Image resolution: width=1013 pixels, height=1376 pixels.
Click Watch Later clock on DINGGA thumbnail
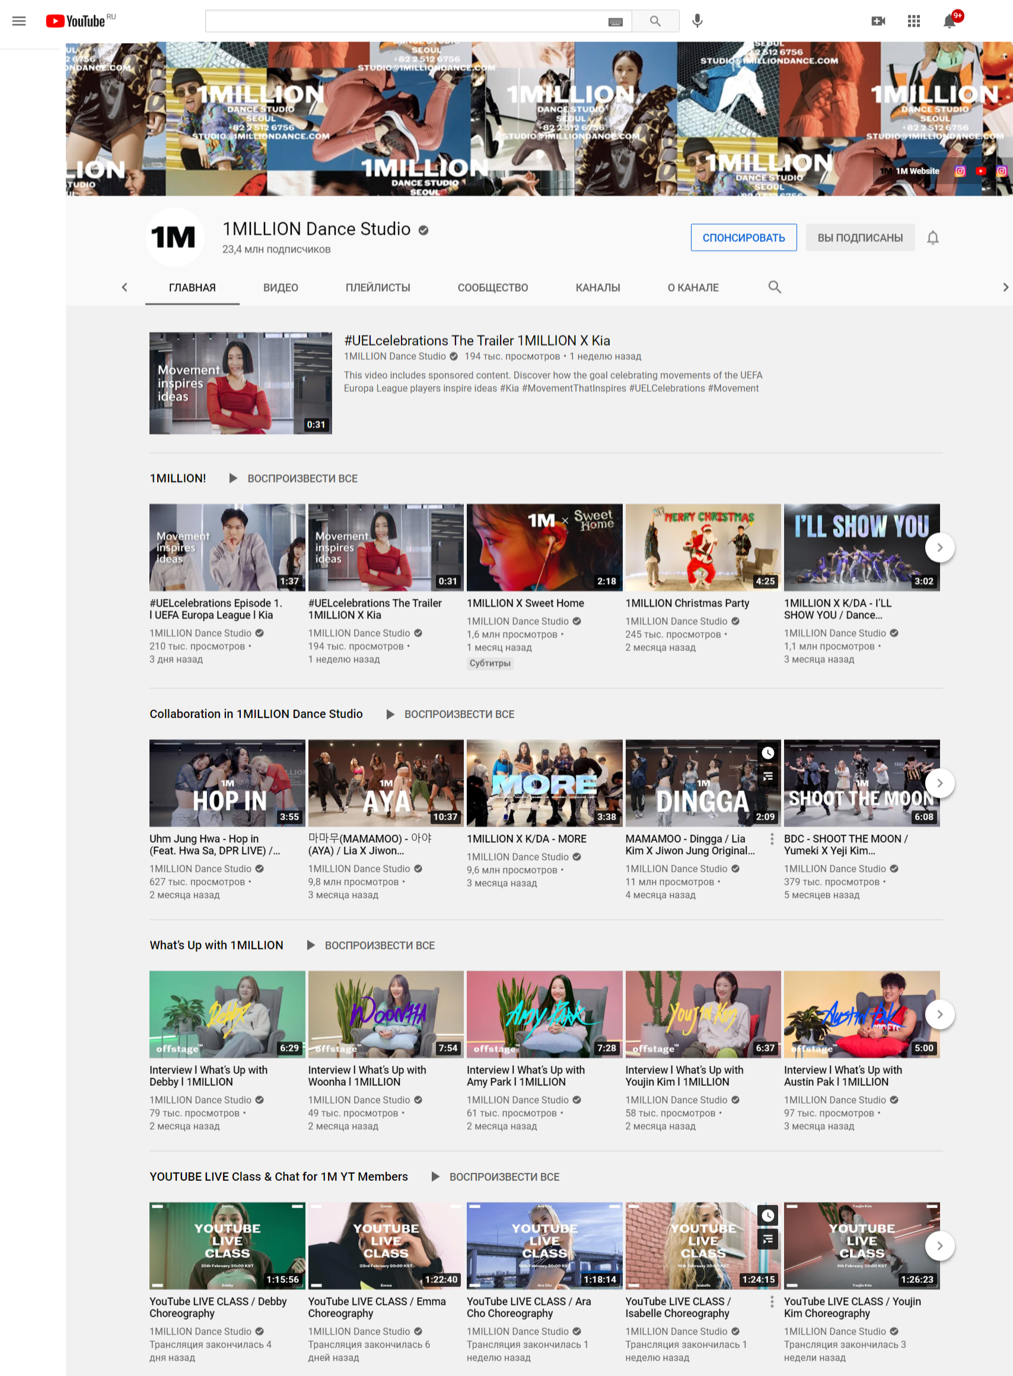767,753
